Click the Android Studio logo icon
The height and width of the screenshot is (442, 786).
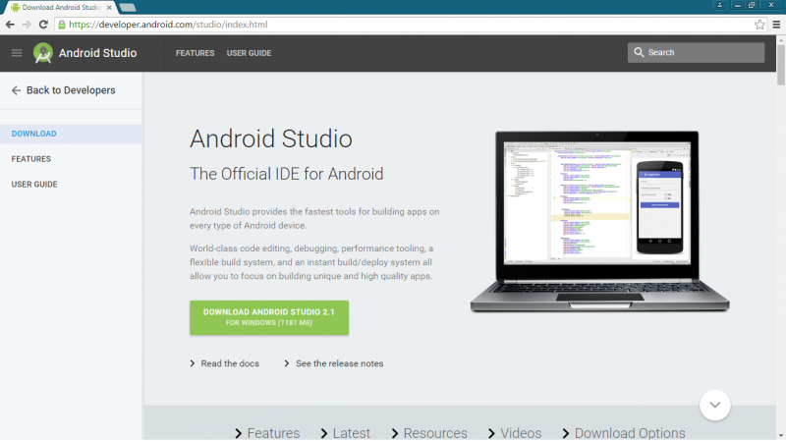click(42, 53)
